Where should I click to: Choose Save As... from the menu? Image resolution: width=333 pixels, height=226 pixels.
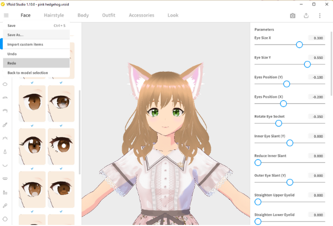36,35
